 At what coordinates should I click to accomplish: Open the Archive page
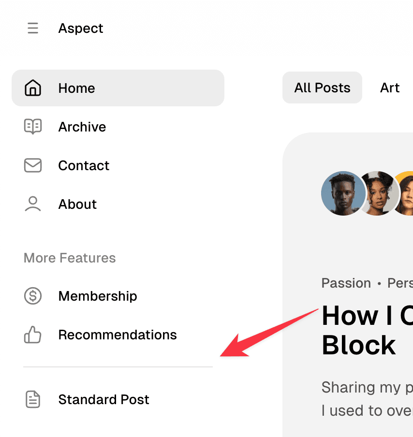(82, 127)
